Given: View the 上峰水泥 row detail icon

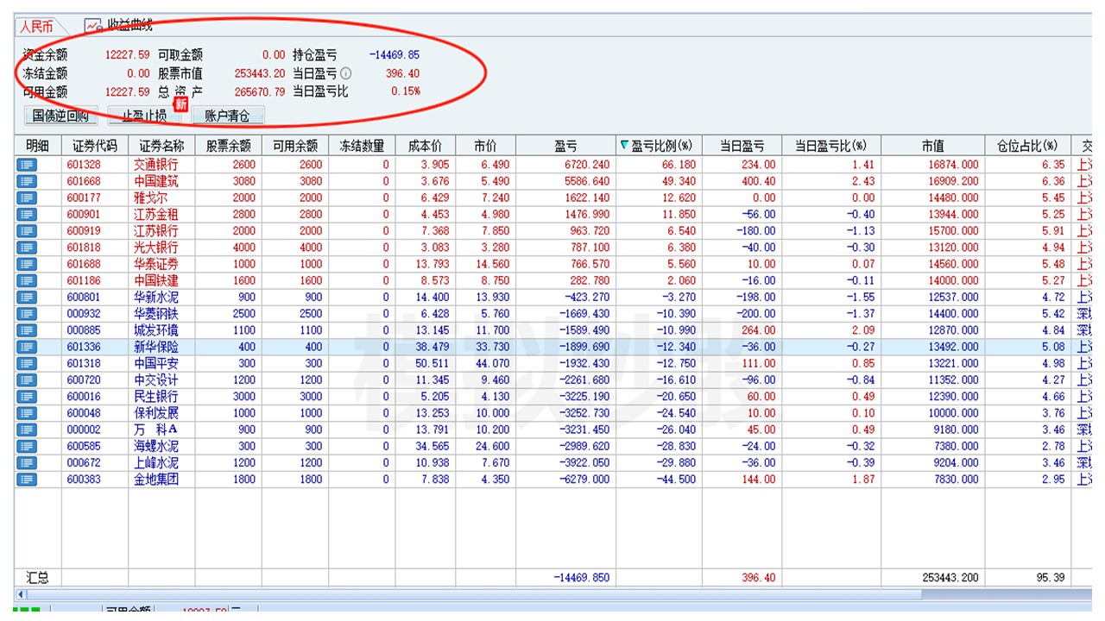Looking at the screenshot, I should [x=27, y=462].
